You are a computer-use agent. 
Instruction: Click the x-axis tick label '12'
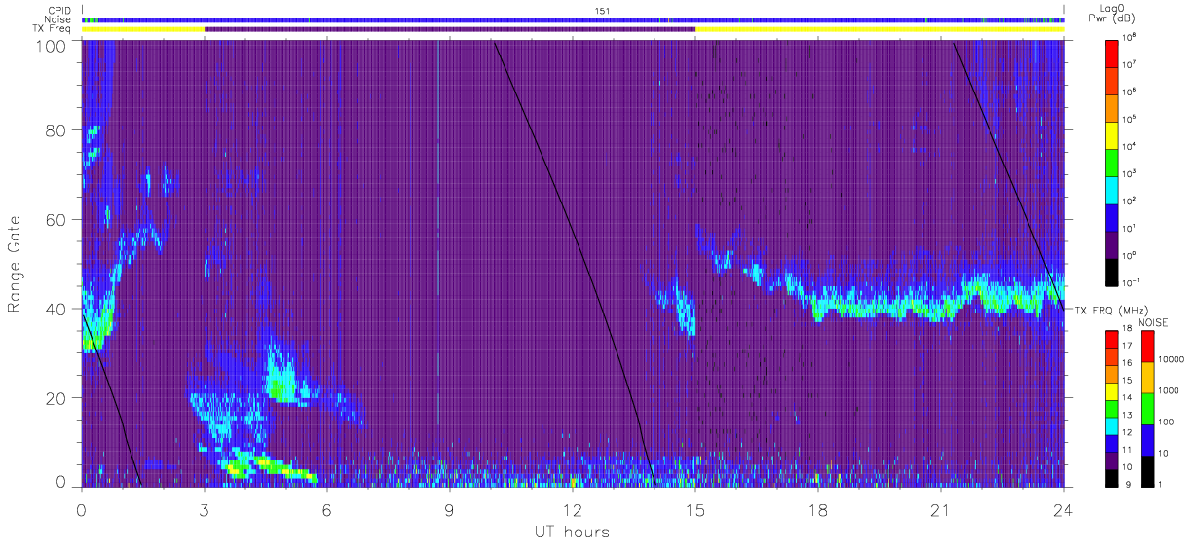point(573,510)
